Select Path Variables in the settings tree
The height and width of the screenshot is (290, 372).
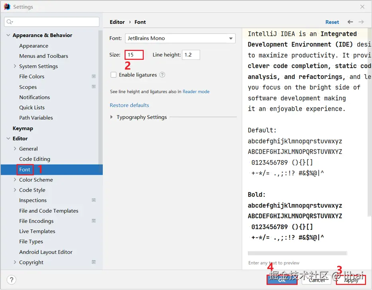point(36,118)
